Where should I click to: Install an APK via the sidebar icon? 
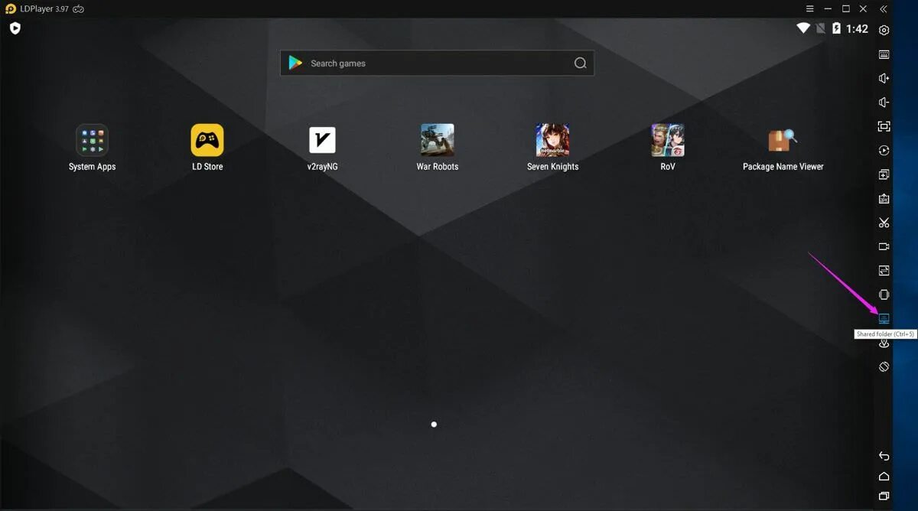(884, 198)
